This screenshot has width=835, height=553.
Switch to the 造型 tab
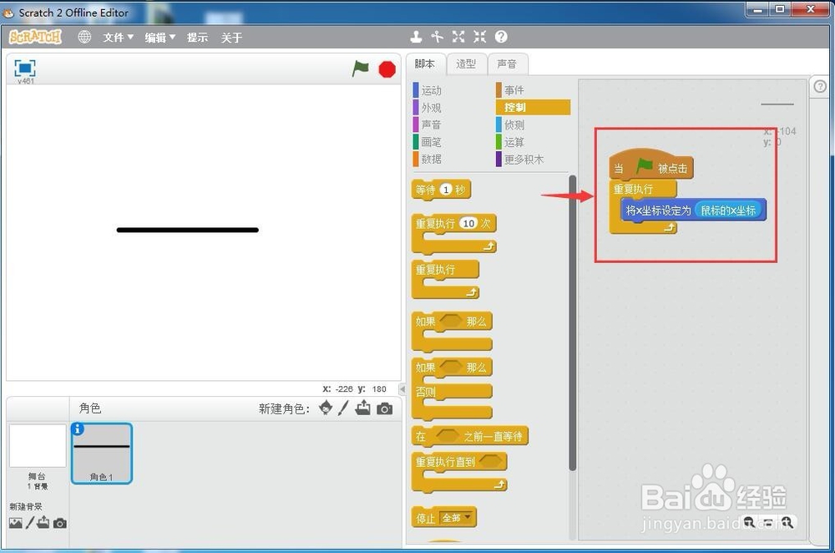click(x=466, y=64)
